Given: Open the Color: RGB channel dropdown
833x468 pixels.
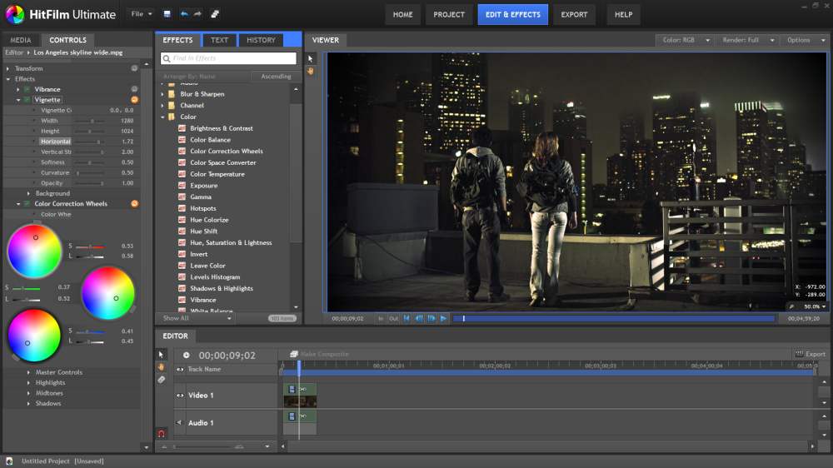Looking at the screenshot, I should tap(686, 40).
